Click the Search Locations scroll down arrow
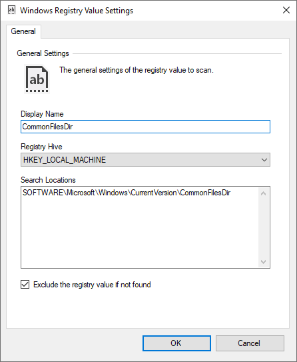 [x=263, y=262]
